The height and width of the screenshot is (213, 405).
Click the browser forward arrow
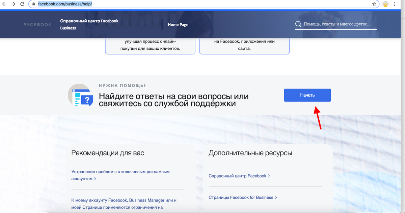pyautogui.click(x=13, y=4)
